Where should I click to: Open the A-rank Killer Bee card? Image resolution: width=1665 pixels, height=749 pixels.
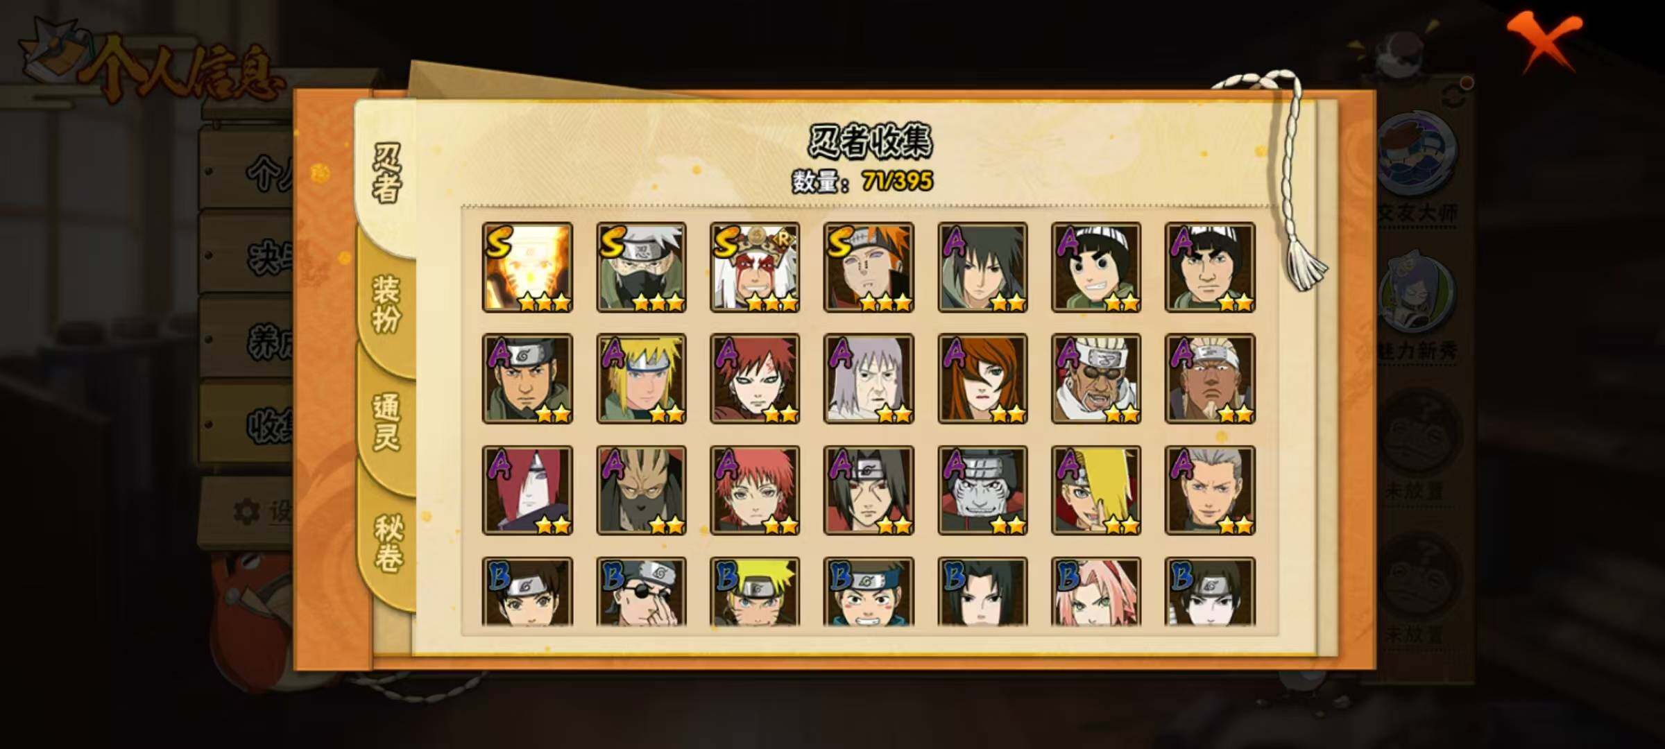click(1096, 379)
